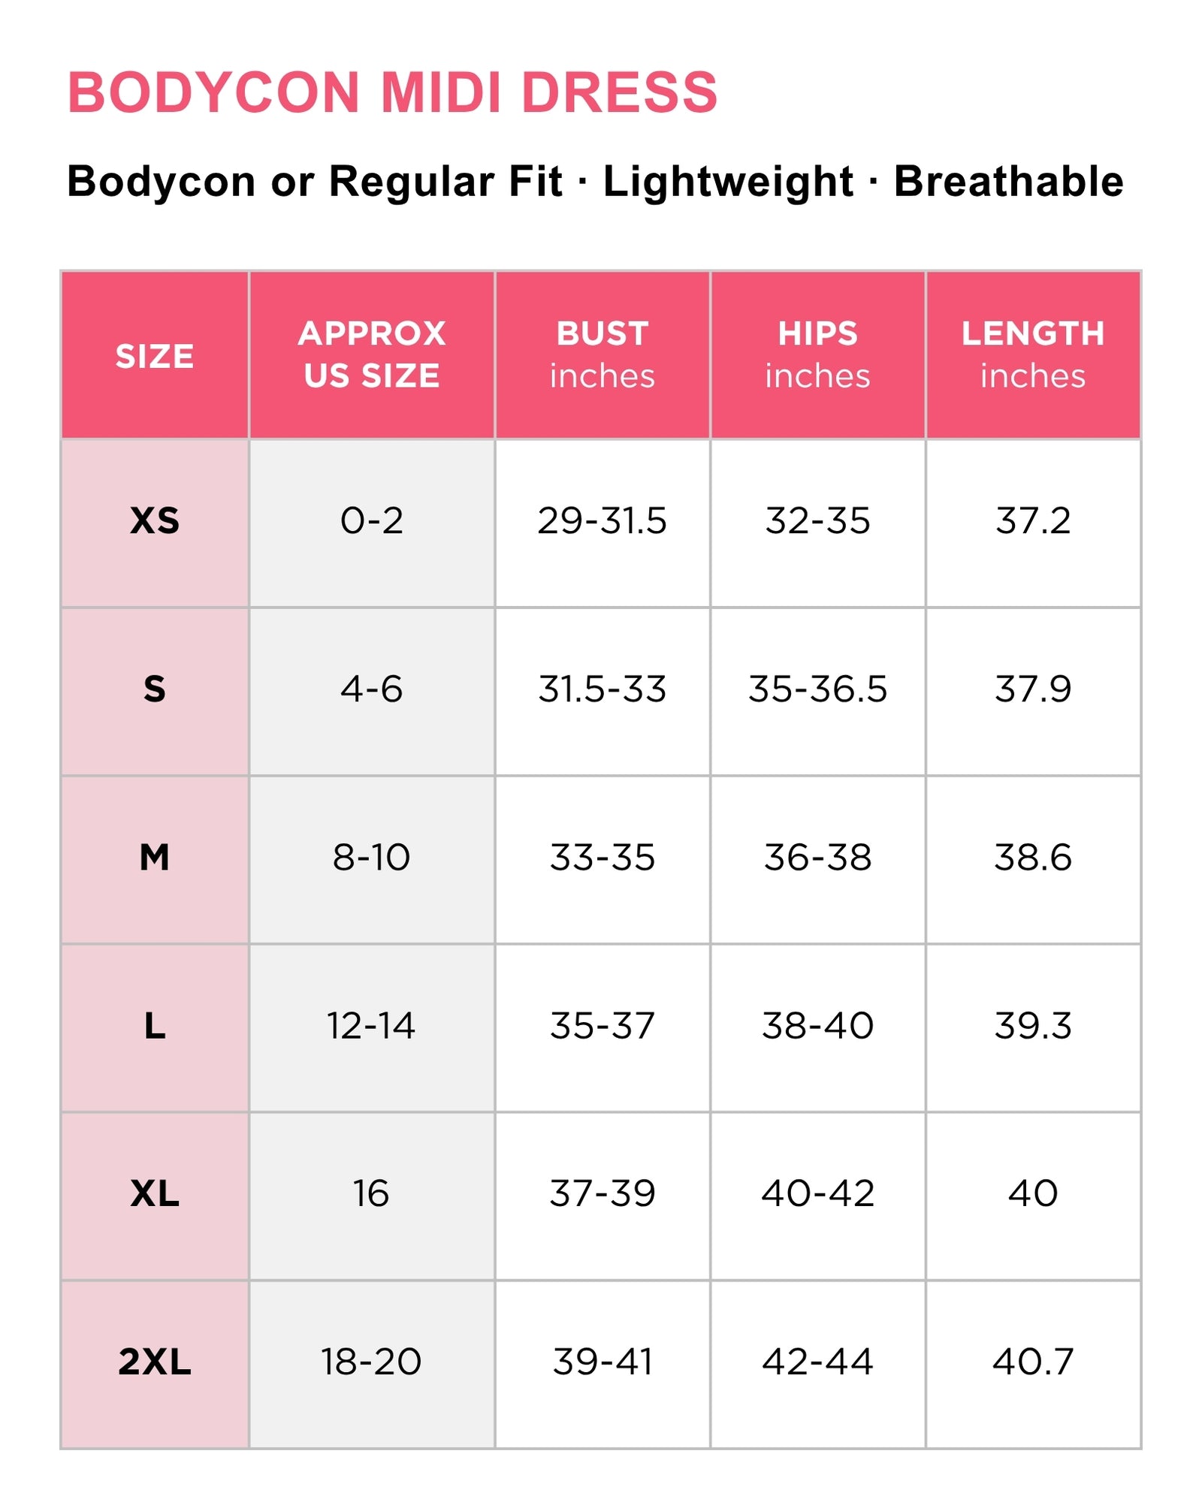The height and width of the screenshot is (1502, 1202).
Task: Click the BODYCON MIDI DRESS title
Action: coord(392,92)
